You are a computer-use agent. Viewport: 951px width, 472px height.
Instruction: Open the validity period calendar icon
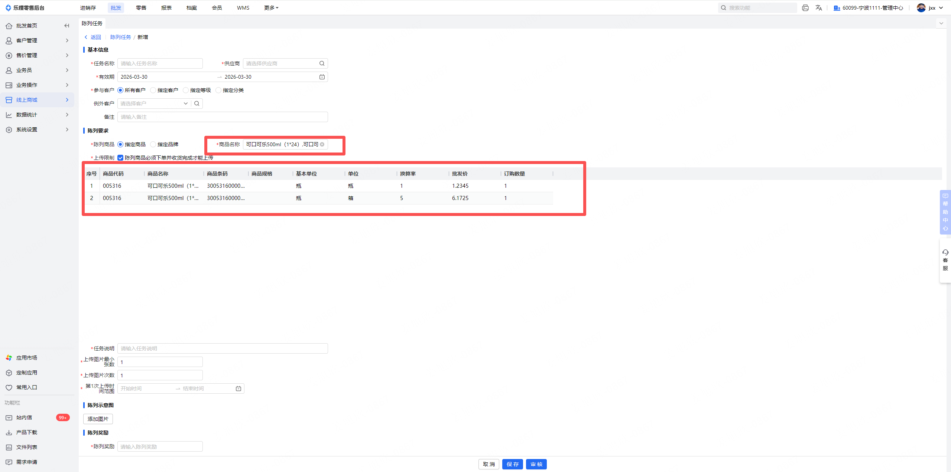pos(322,77)
